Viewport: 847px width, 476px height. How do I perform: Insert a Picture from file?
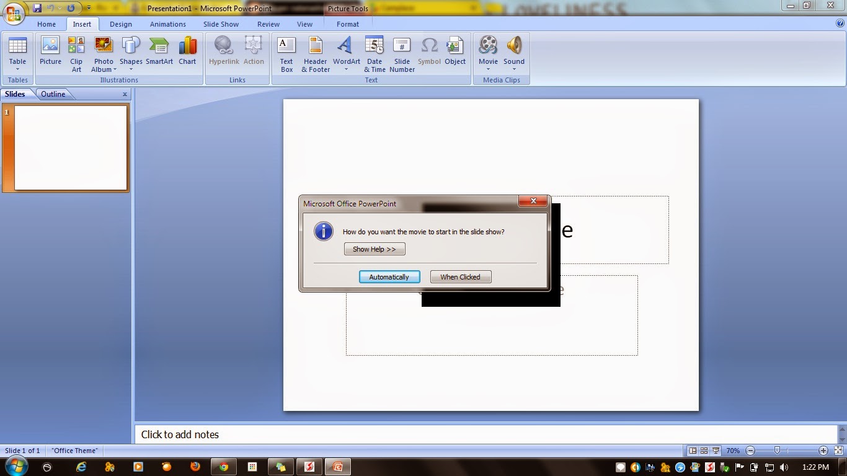[x=50, y=50]
